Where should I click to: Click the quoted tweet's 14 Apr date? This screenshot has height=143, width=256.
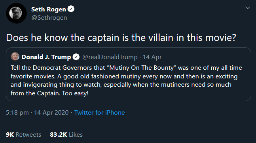point(152,57)
